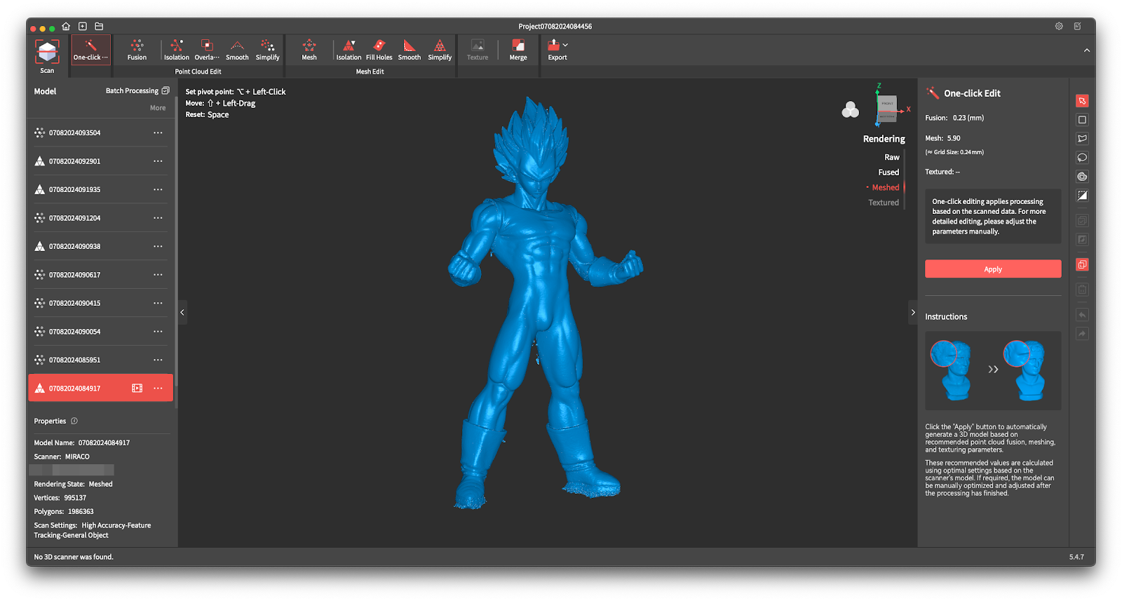1122x601 pixels.
Task: Create a new project with plus icon
Action: click(x=83, y=26)
